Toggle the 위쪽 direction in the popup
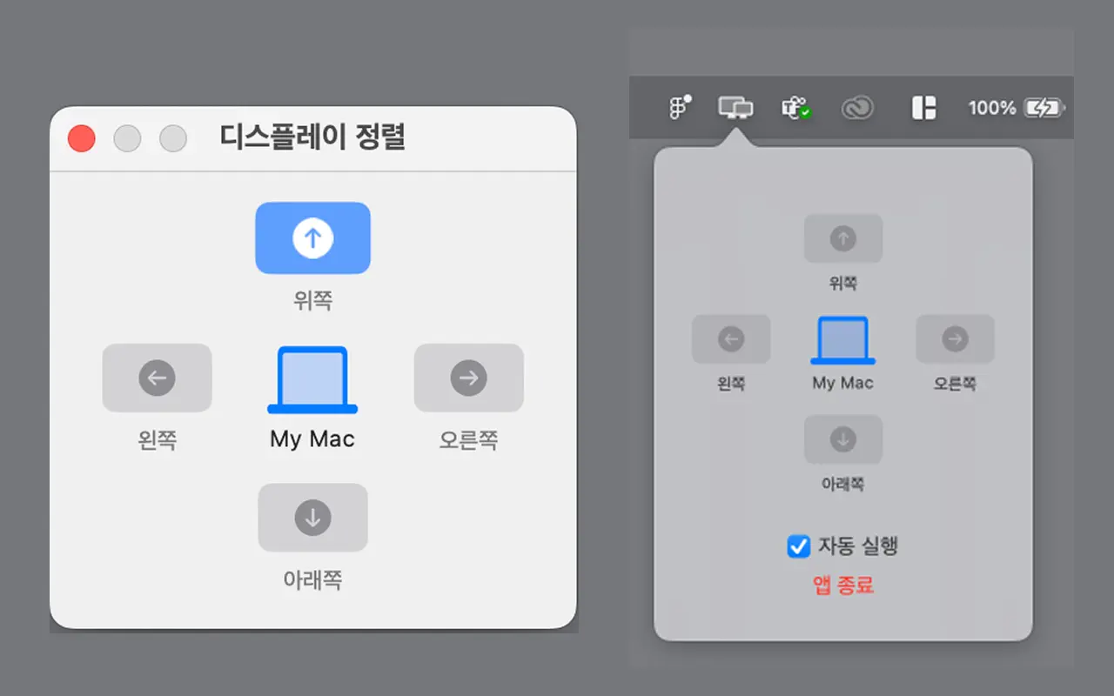 pyautogui.click(x=842, y=238)
